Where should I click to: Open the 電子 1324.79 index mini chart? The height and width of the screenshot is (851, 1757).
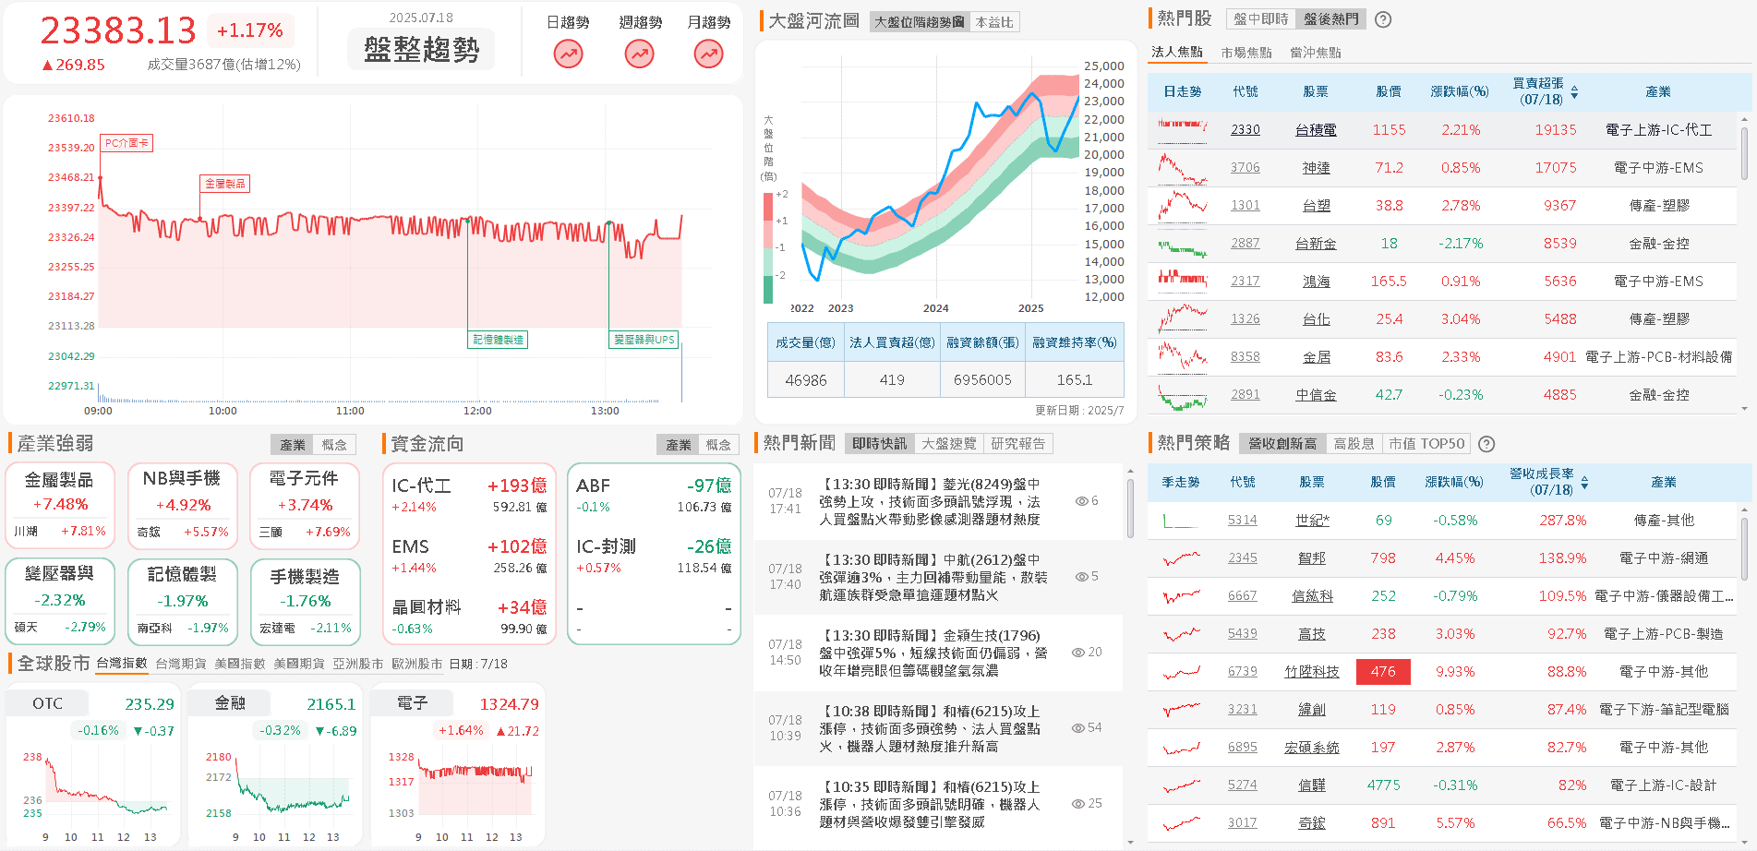[458, 764]
